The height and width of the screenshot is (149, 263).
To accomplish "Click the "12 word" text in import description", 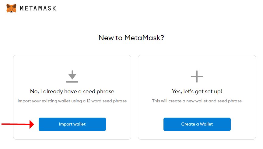I will (x=94, y=101).
